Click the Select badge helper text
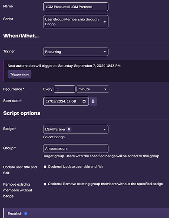 tap(54, 137)
